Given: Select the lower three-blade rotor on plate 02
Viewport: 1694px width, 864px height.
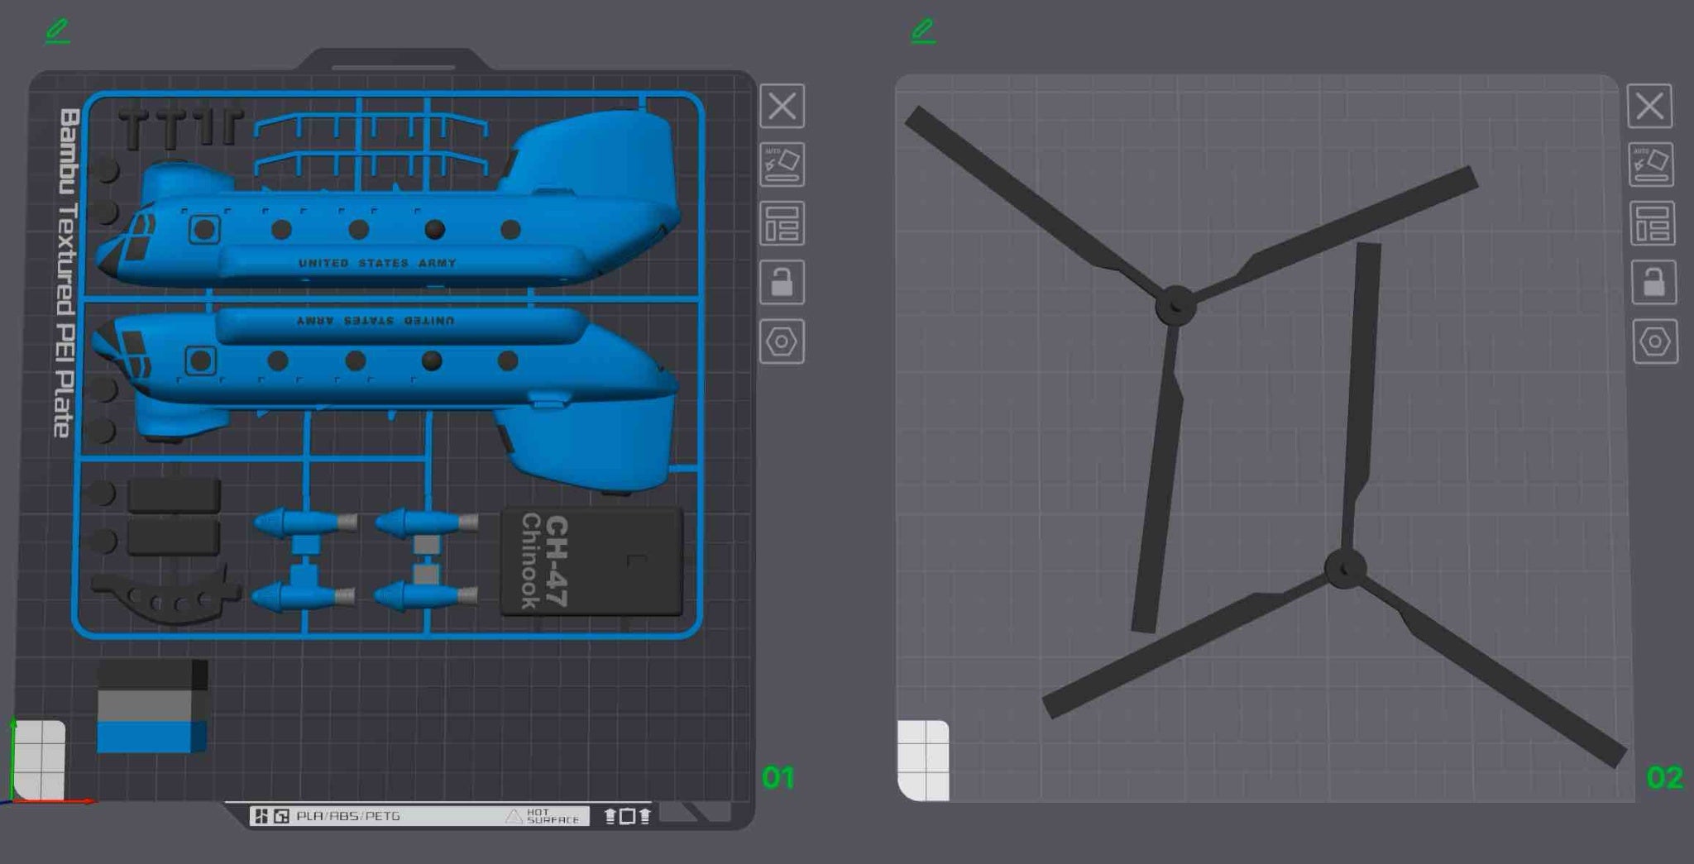Looking at the screenshot, I should pos(1345,569).
